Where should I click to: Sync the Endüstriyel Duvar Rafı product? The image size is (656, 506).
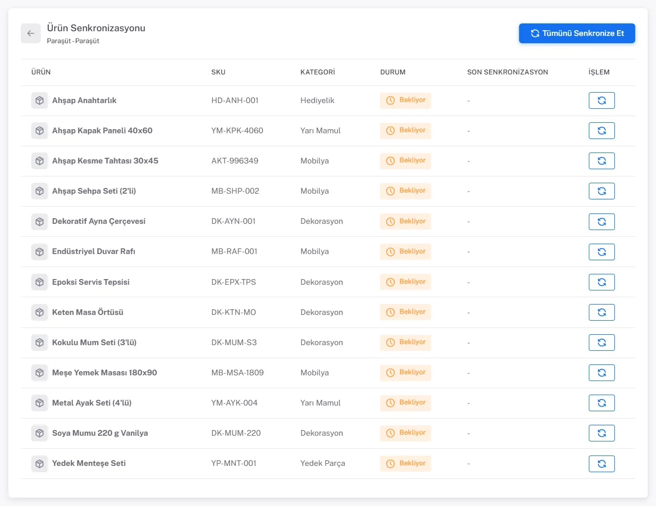pyautogui.click(x=601, y=252)
